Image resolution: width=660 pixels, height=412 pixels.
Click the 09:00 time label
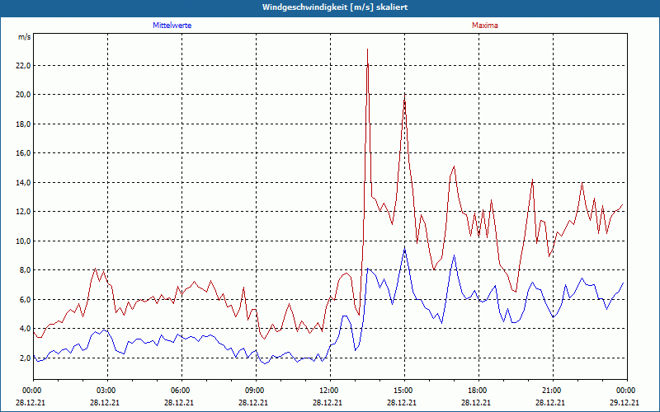tap(256, 391)
